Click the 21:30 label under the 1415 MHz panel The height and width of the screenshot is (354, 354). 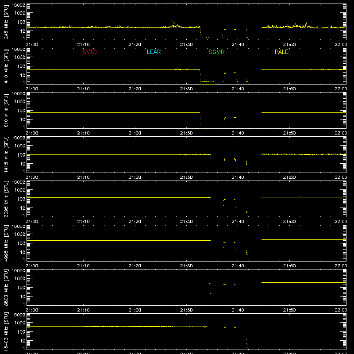coord(186,177)
